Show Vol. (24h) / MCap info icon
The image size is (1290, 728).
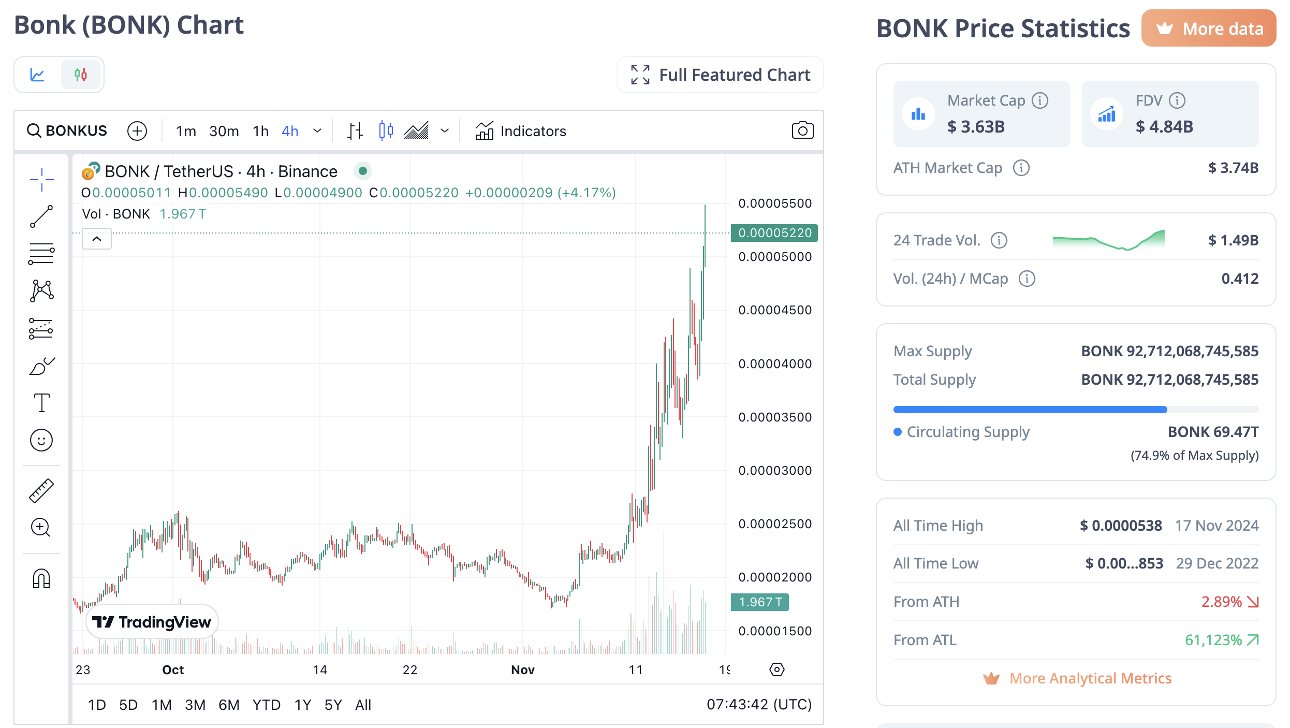pos(1027,279)
